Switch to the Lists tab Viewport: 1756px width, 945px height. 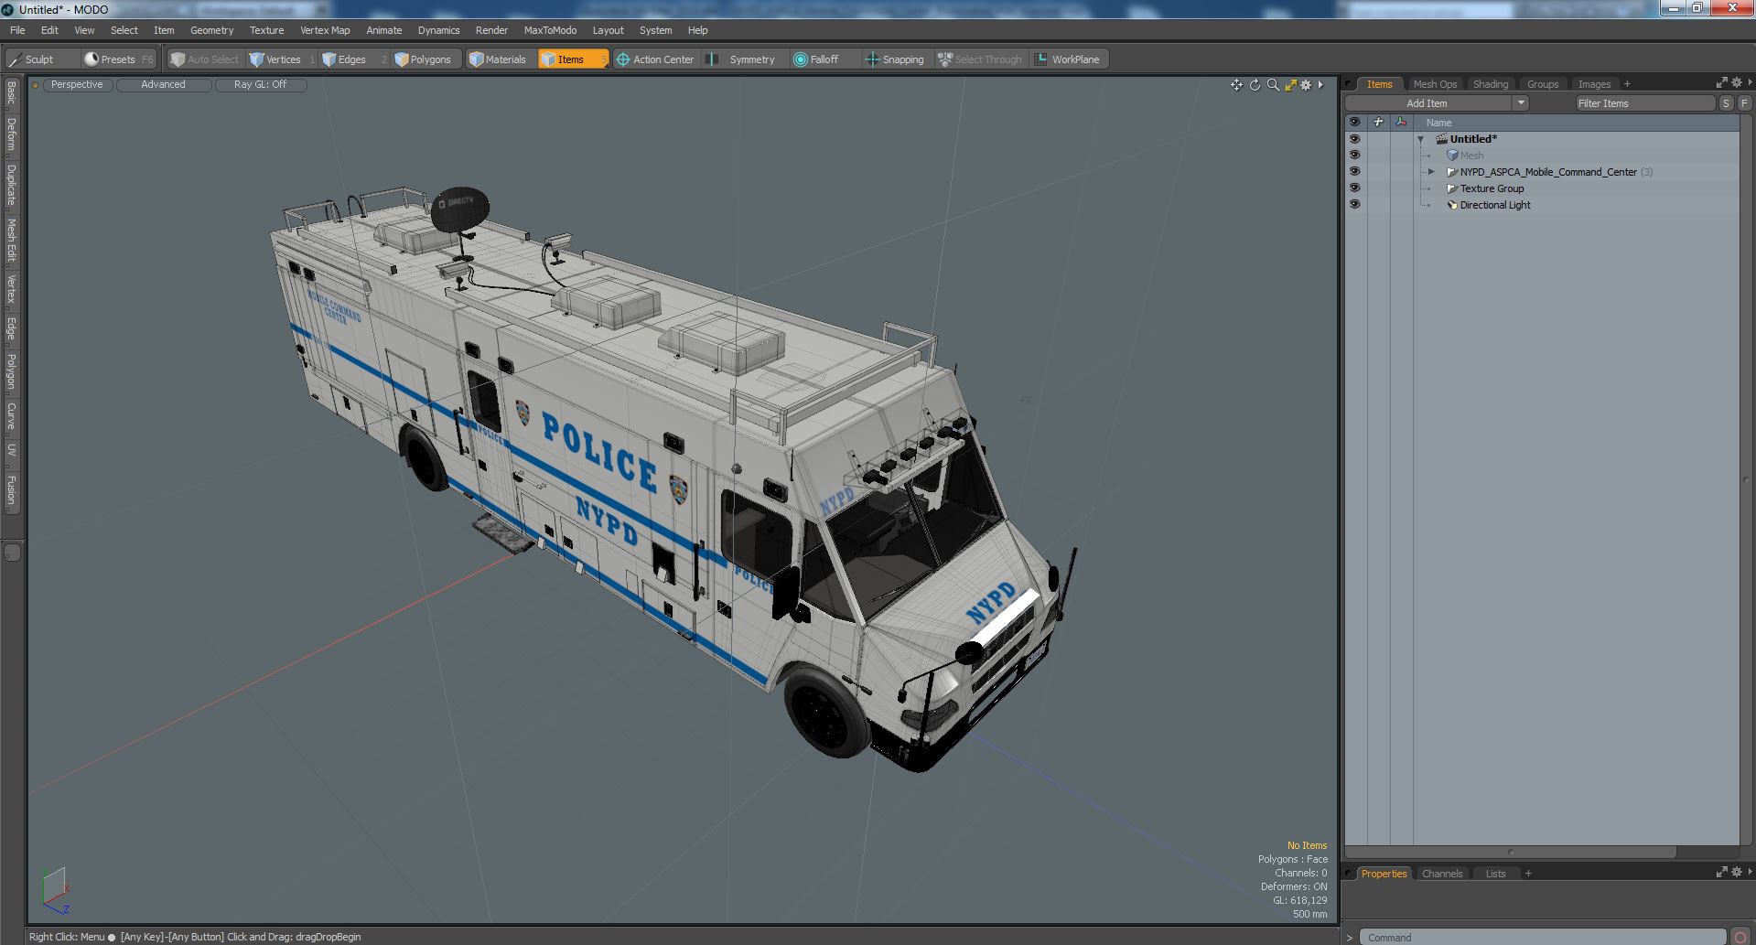[x=1495, y=874]
